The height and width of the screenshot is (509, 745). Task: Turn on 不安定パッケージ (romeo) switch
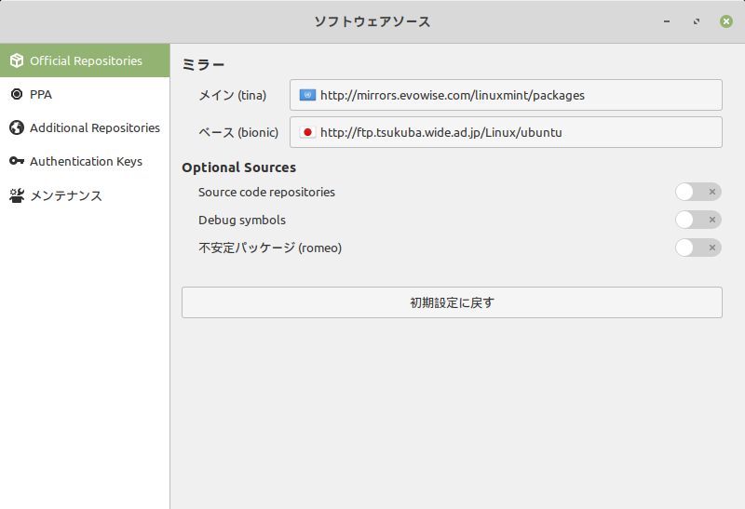pos(698,248)
